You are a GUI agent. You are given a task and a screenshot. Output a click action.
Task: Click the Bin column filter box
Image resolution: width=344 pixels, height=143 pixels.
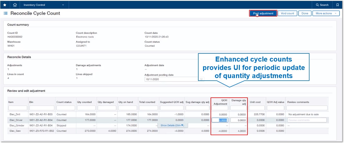[42, 108]
